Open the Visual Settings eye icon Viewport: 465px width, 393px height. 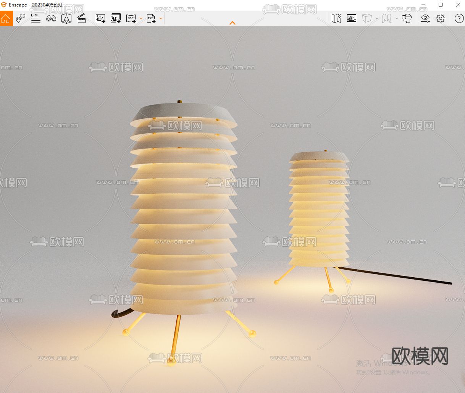tap(425, 18)
